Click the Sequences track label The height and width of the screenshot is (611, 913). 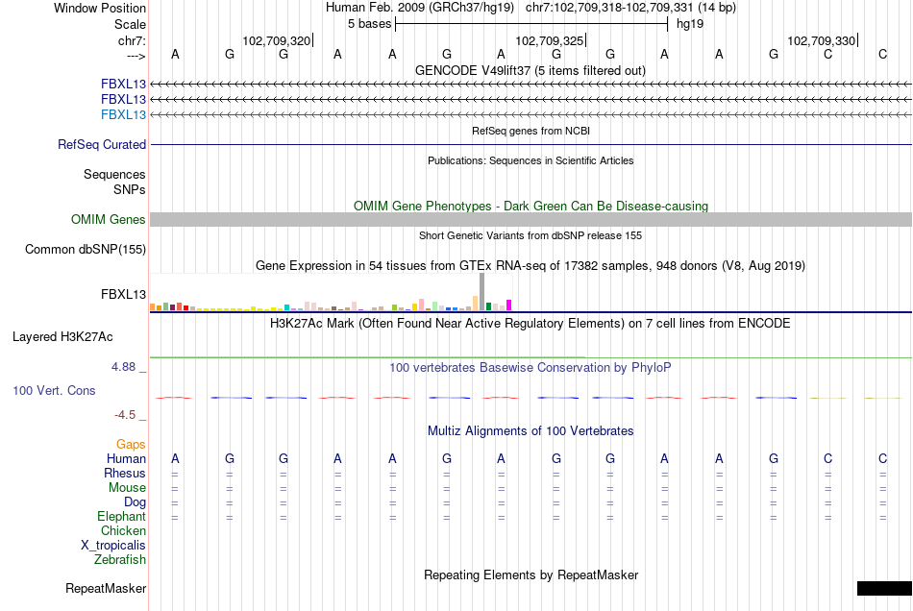point(114,174)
